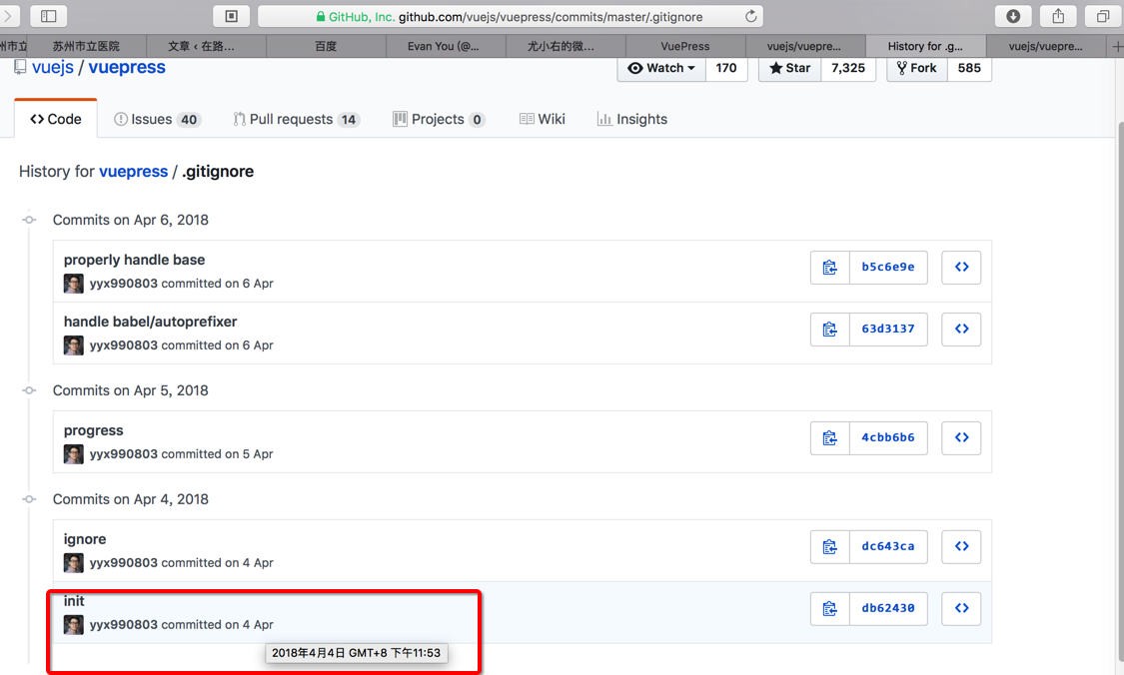Click avatar on 'progress' commit
Screen dimensions: 1124x675
(x=73, y=453)
